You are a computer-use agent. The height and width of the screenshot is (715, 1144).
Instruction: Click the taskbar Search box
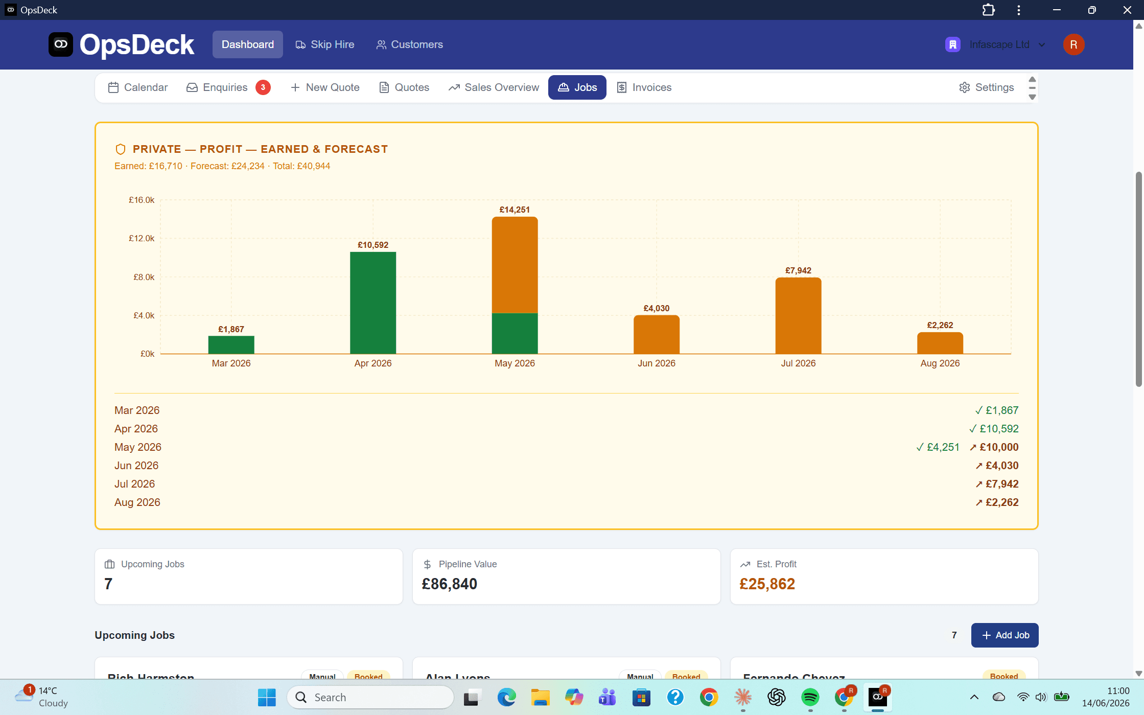[x=370, y=697]
